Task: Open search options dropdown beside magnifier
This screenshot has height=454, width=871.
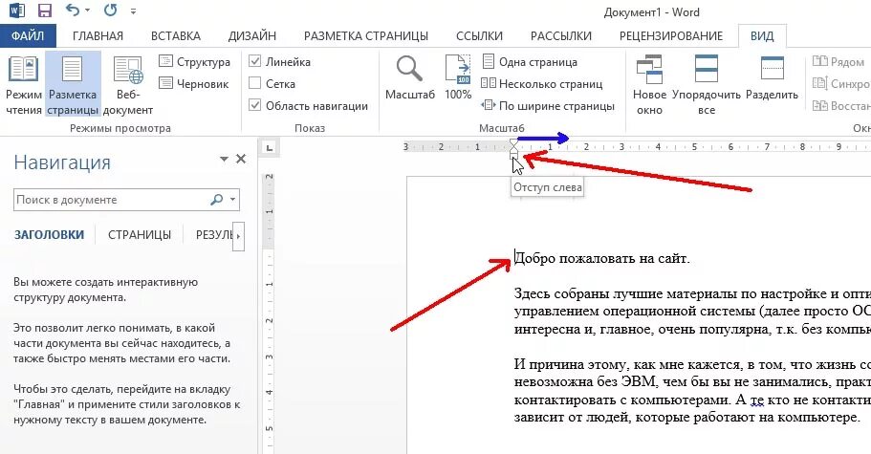Action: 232,199
